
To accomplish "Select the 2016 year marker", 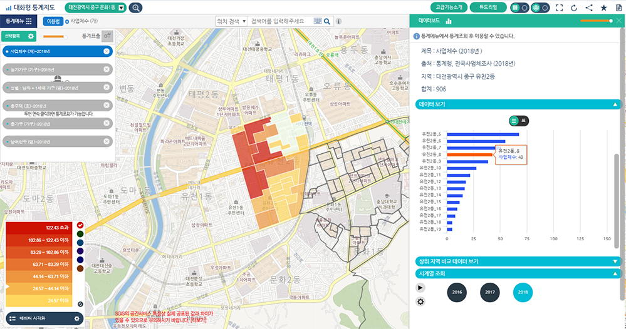I will (457, 292).
